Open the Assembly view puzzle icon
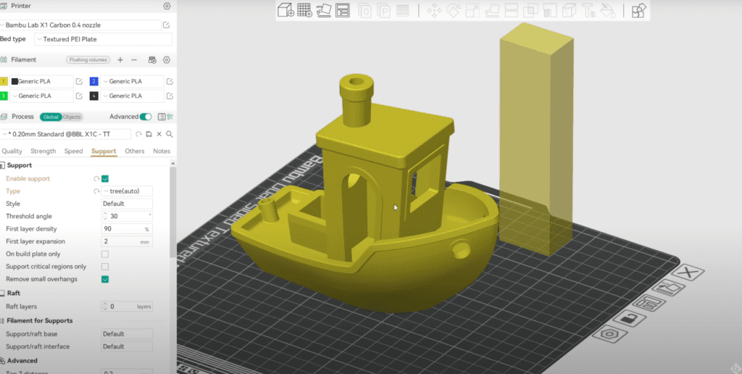This screenshot has height=374, width=742. coord(639,10)
